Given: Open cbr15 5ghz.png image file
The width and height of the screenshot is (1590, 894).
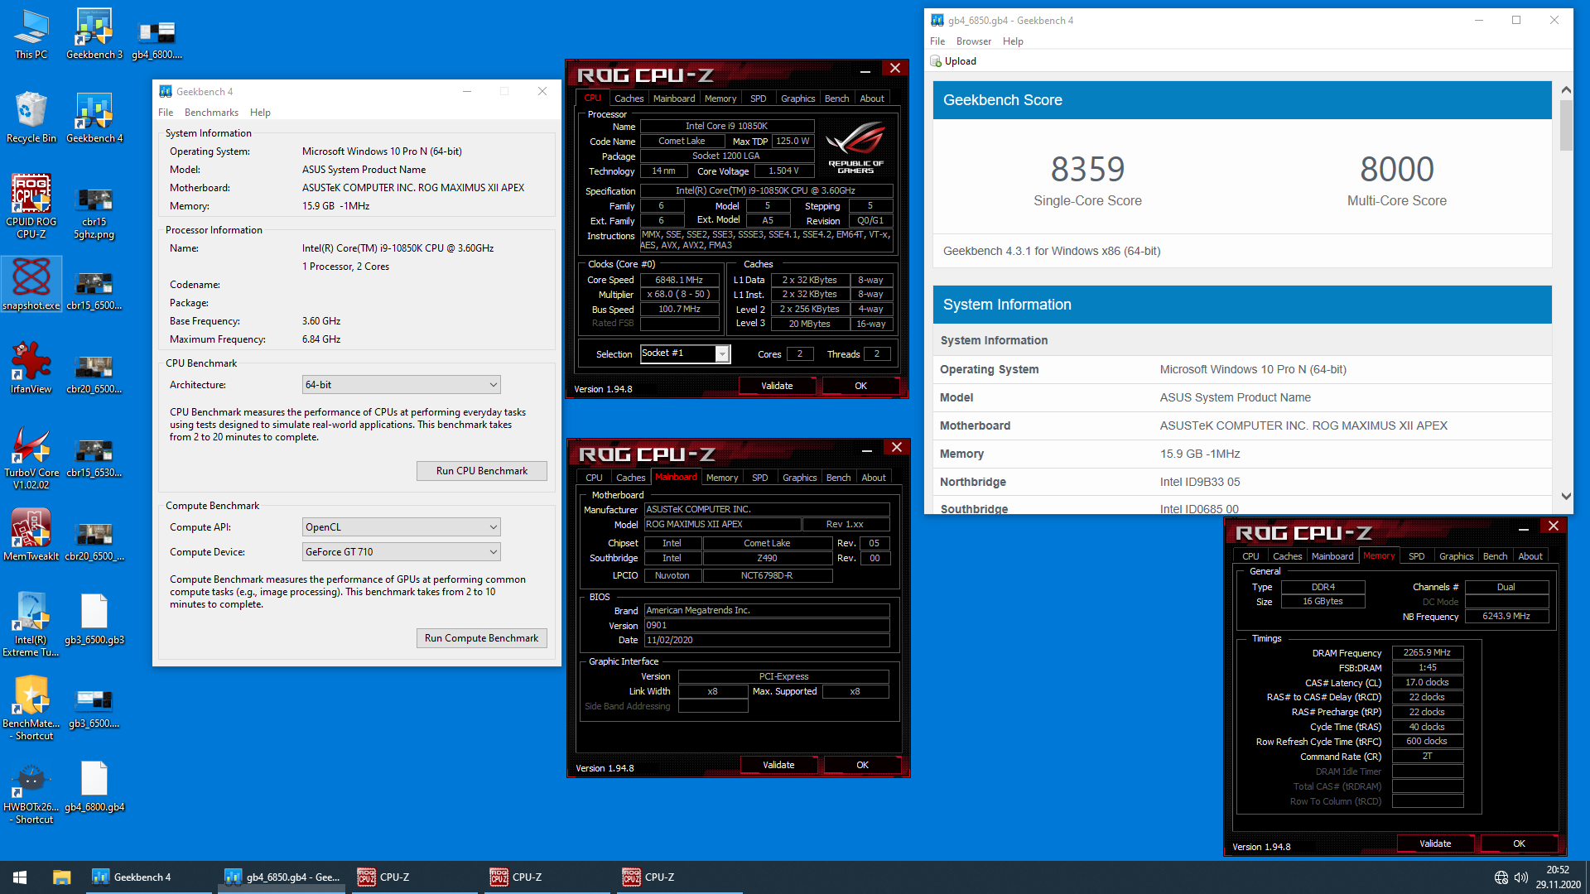Looking at the screenshot, I should point(94,214).
